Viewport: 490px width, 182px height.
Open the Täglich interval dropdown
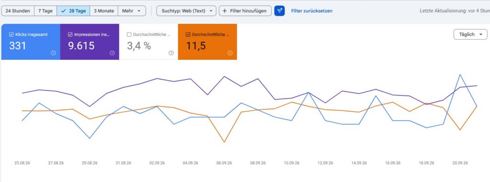470,34
